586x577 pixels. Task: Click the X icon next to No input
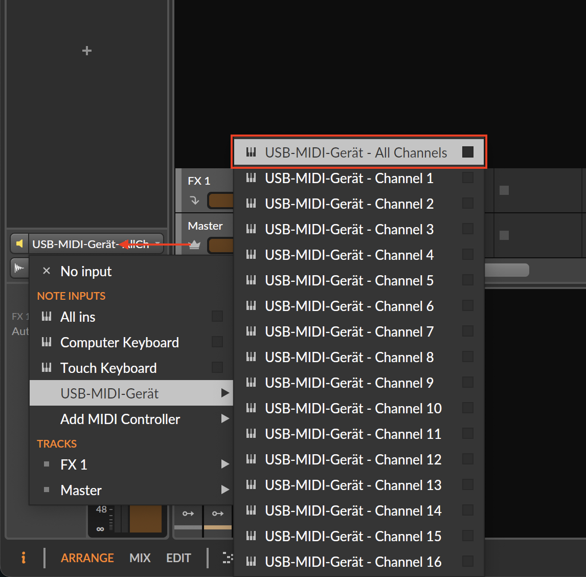(47, 271)
